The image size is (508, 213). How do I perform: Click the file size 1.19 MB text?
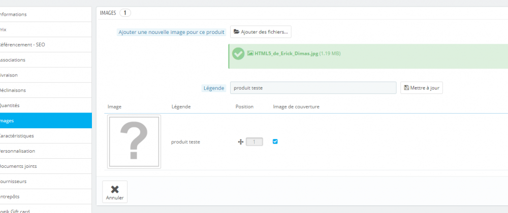330,53
